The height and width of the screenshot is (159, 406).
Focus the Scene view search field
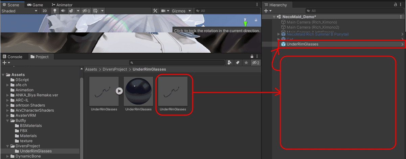[227, 11]
